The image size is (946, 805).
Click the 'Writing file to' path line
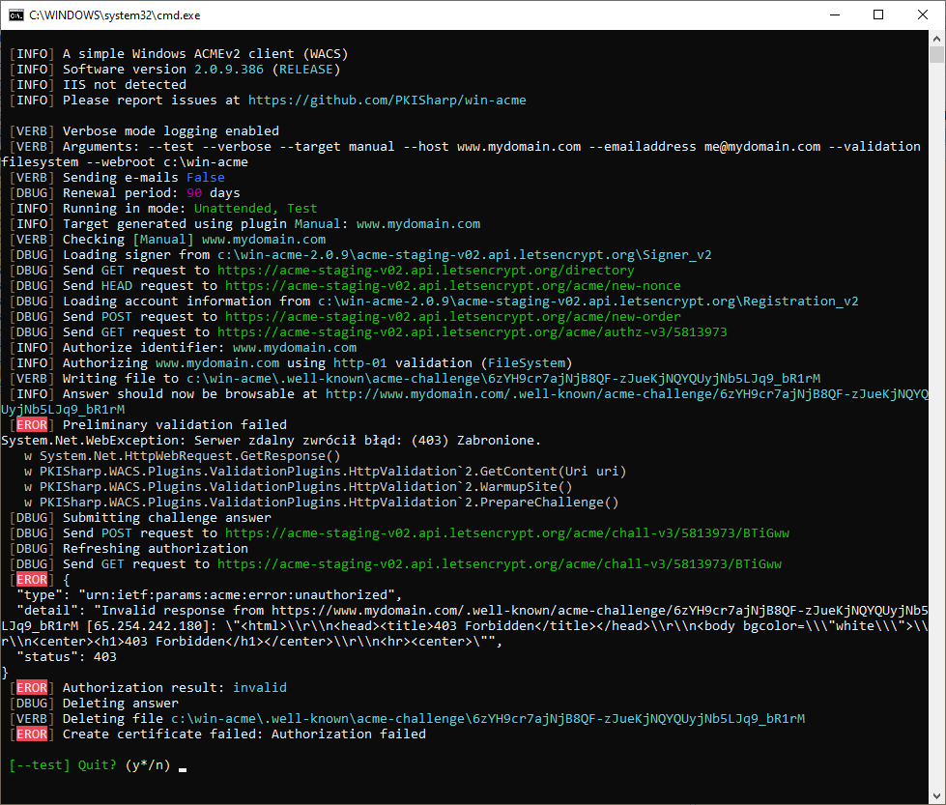coord(416,379)
